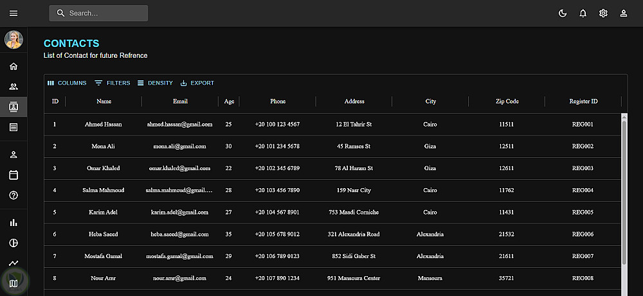
Task: Open the COLUMNS selector panel
Action: (x=67, y=83)
